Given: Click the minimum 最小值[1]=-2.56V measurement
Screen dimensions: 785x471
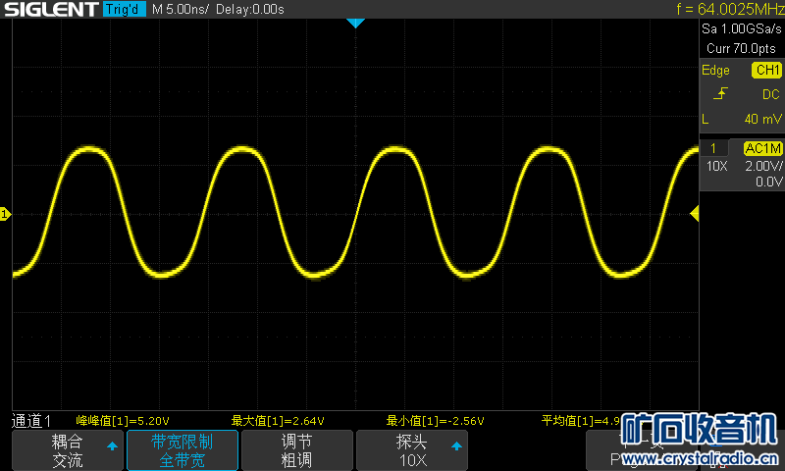Looking at the screenshot, I should [435, 421].
